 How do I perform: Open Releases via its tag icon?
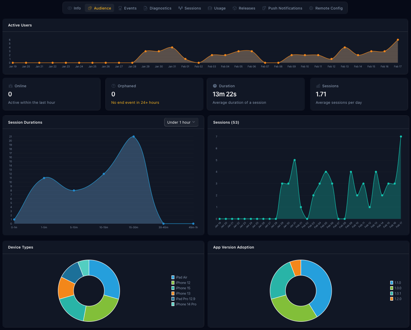pyautogui.click(x=234, y=8)
